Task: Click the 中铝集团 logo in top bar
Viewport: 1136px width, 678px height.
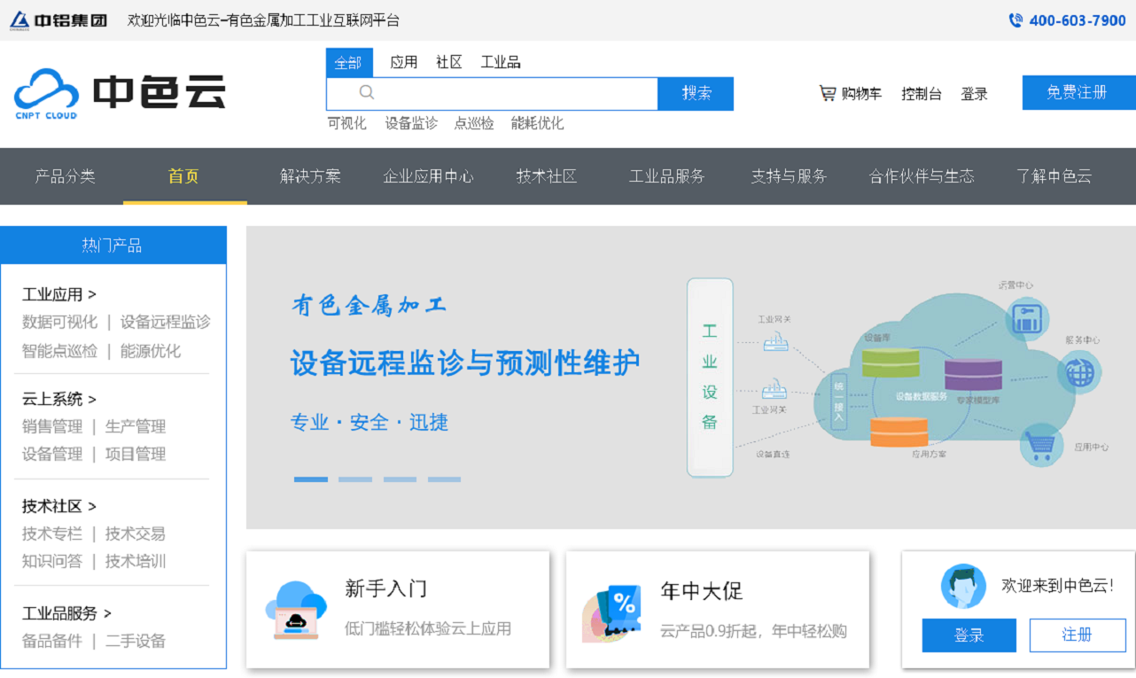Action: click(58, 19)
